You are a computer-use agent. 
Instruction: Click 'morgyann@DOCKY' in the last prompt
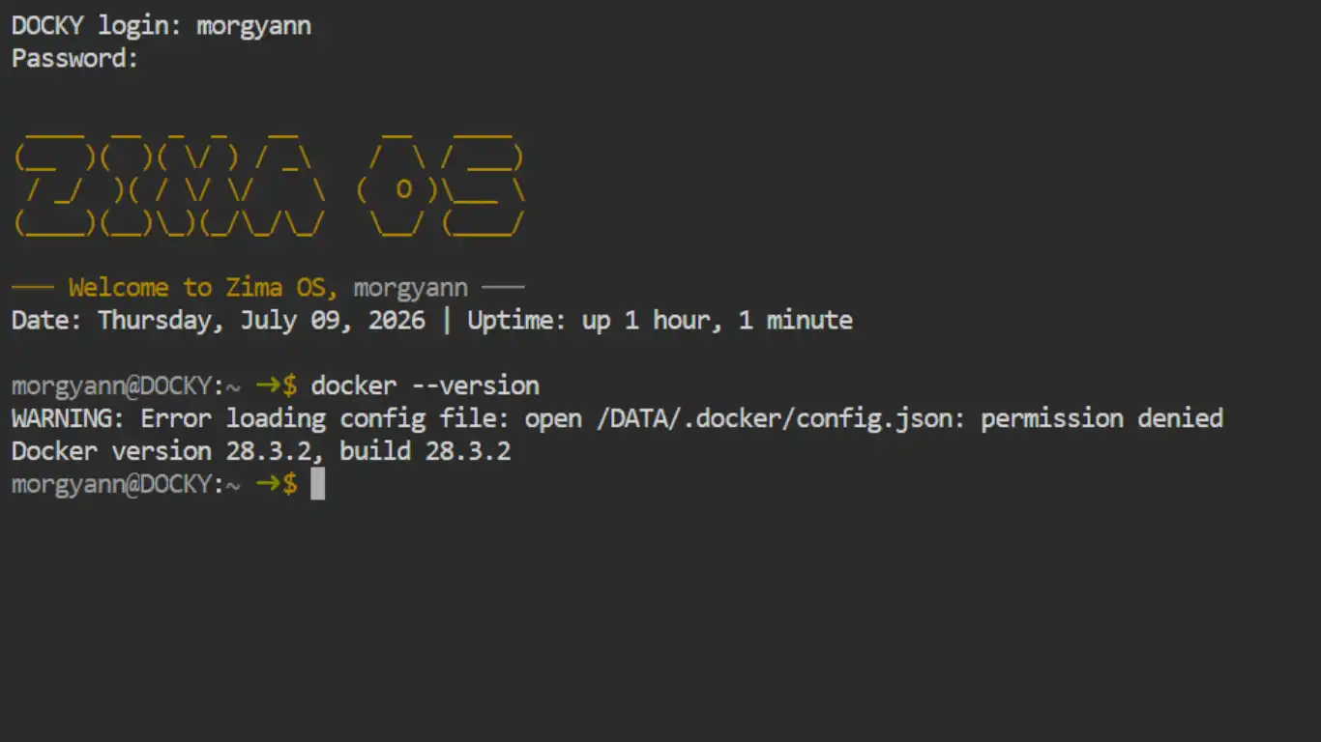(x=111, y=484)
